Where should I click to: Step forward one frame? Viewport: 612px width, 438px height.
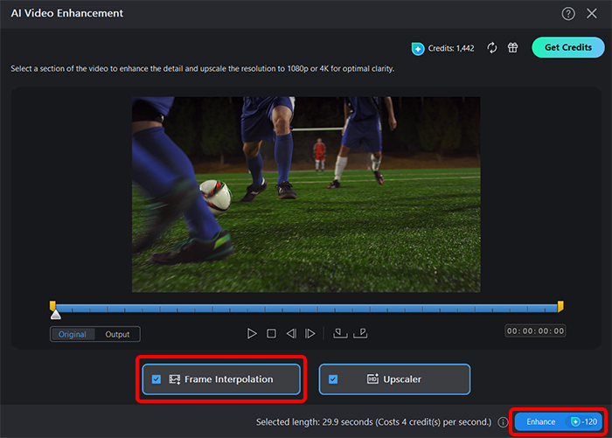pyautogui.click(x=309, y=334)
